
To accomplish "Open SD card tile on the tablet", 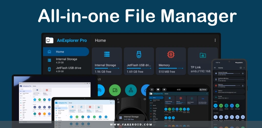I will coord(81,109).
